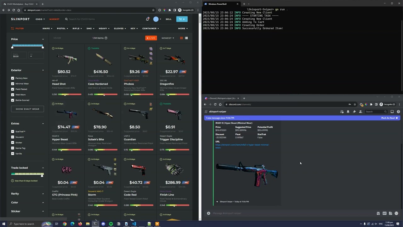403x227 pixels.
Task: Open the sticker picker in Discord
Action: coord(390,213)
